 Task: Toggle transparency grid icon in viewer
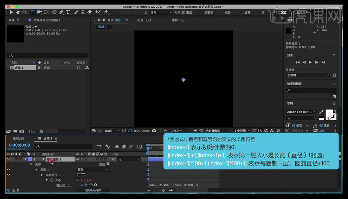tap(201, 131)
